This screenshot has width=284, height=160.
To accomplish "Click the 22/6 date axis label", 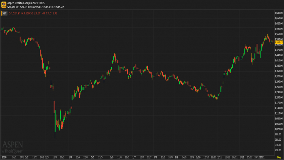I will pos(127,157).
